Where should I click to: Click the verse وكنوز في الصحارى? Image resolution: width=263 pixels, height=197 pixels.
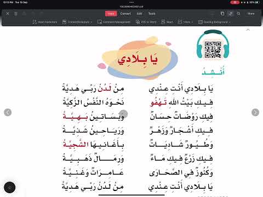pyautogui.click(x=181, y=172)
